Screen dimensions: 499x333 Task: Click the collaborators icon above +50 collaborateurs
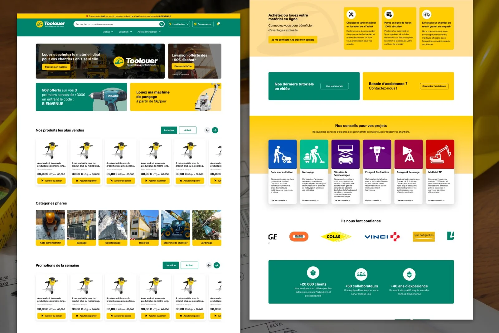[x=361, y=274]
